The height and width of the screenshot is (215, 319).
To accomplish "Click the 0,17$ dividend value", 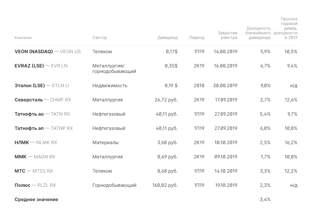I will tap(171, 51).
